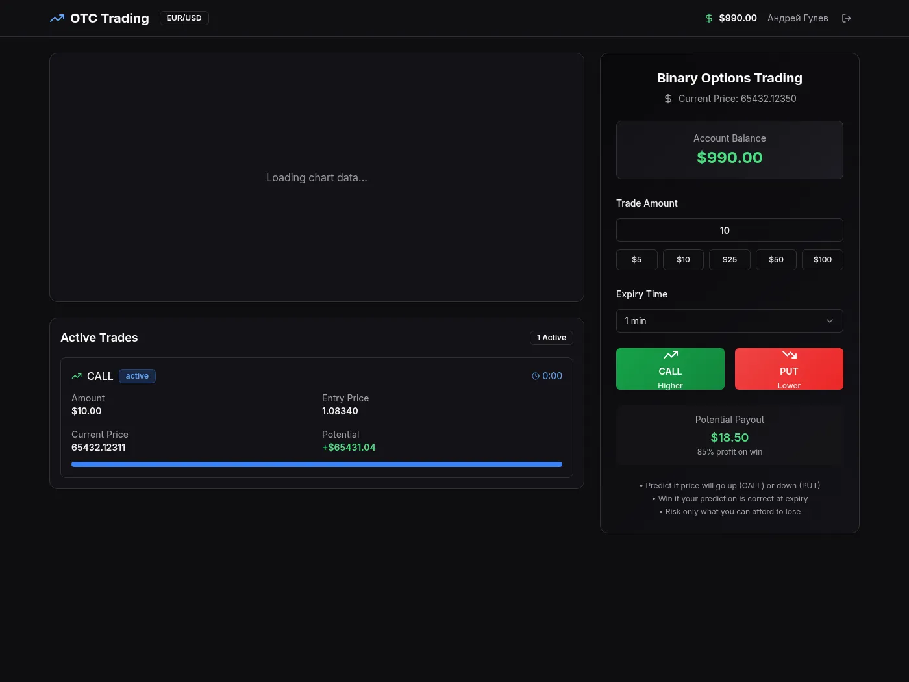Click the OTC Trading title text
The image size is (909, 682).
[x=110, y=18]
